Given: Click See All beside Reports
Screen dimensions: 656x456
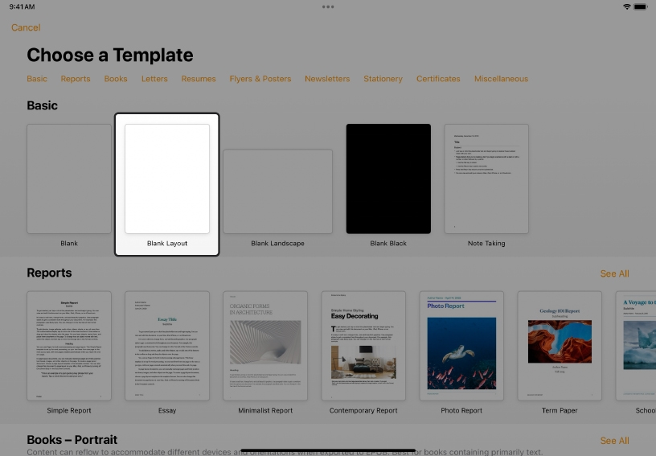Looking at the screenshot, I should click(614, 274).
